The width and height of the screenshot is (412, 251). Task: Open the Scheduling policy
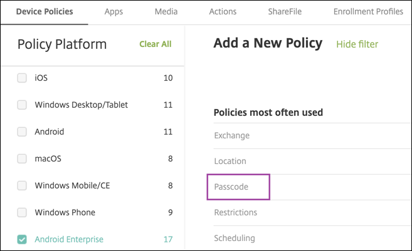pyautogui.click(x=234, y=238)
